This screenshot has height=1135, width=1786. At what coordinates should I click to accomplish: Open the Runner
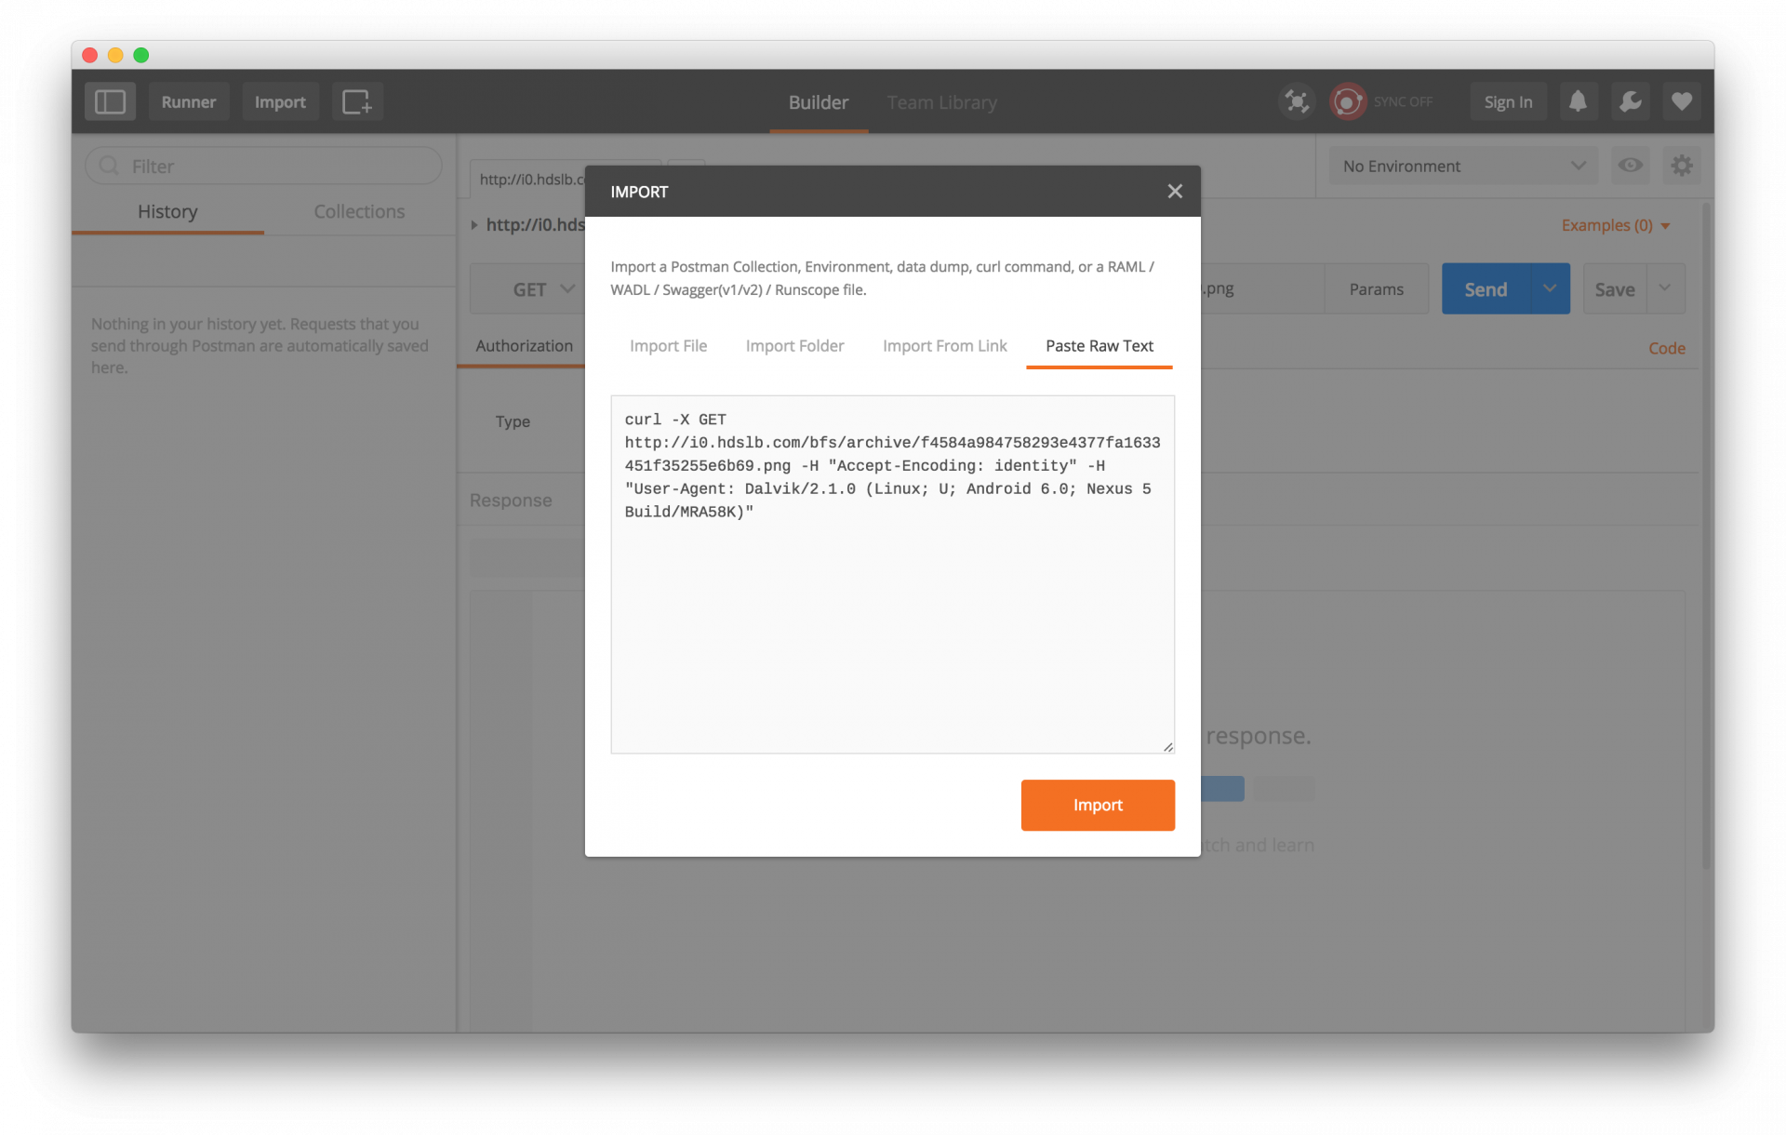point(189,101)
